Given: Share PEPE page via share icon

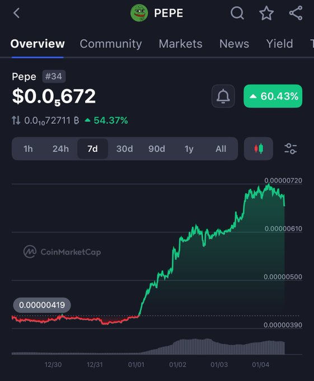Looking at the screenshot, I should click(x=296, y=13).
